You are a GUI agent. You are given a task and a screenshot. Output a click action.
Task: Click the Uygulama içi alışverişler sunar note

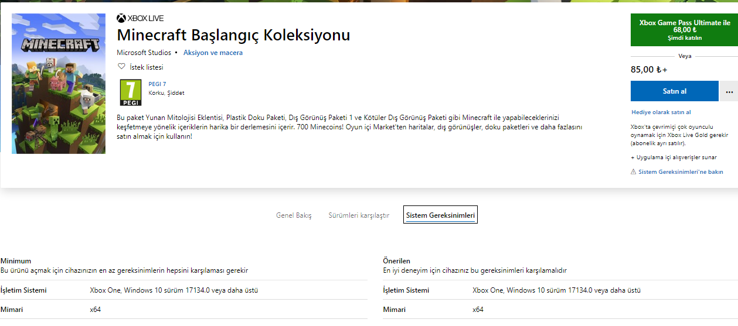click(674, 157)
